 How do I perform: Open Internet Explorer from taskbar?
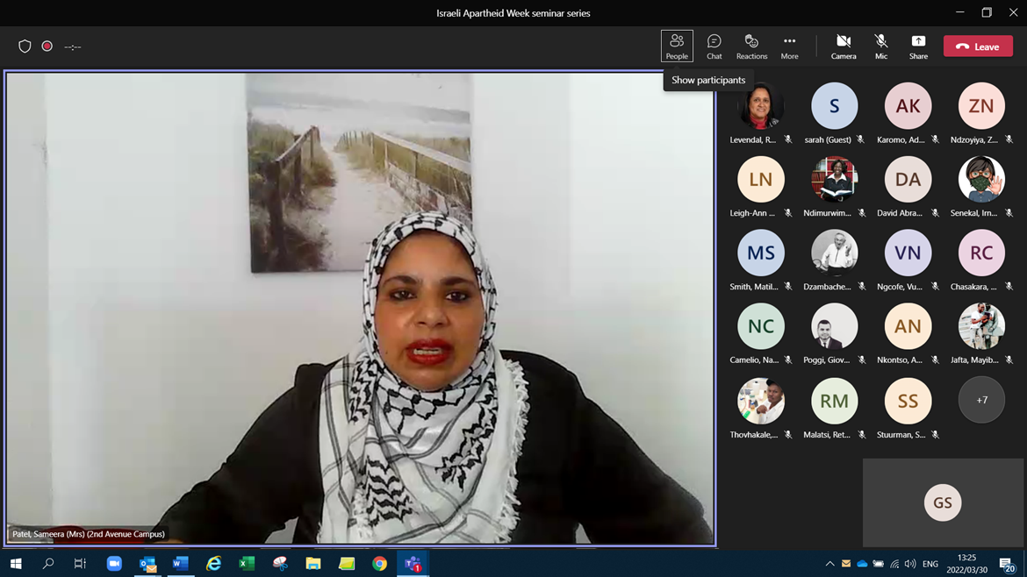pos(214,563)
